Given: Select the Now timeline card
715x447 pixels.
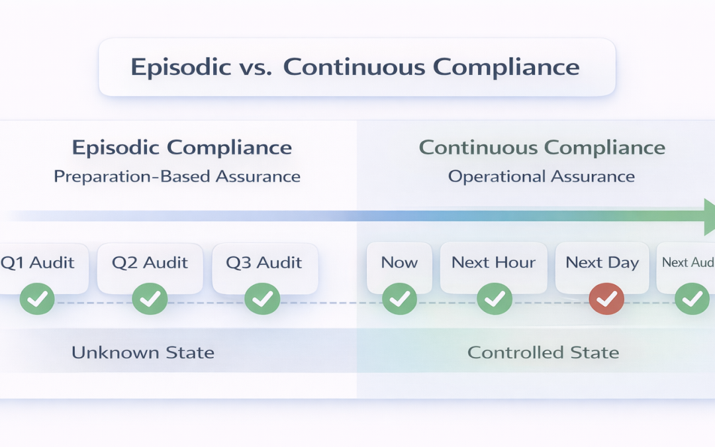Looking at the screenshot, I should point(399,263).
